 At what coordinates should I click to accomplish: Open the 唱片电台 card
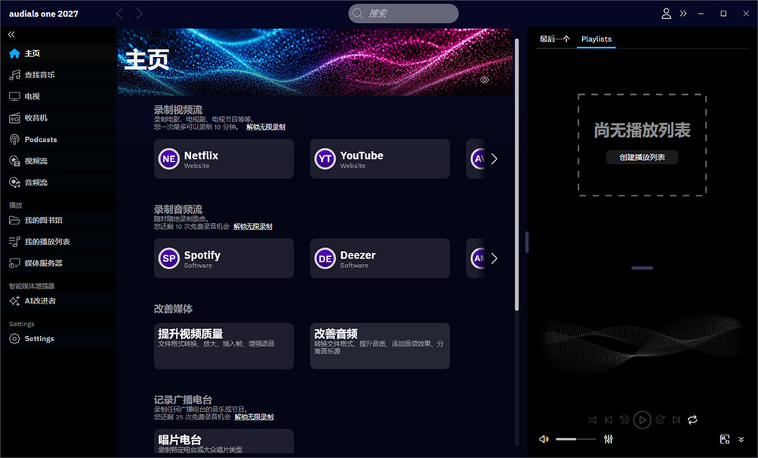point(224,441)
